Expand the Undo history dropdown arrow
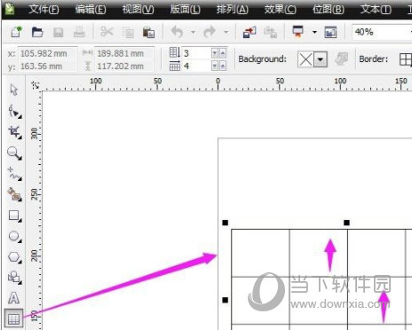The height and width of the screenshot is (330, 412). point(193,32)
